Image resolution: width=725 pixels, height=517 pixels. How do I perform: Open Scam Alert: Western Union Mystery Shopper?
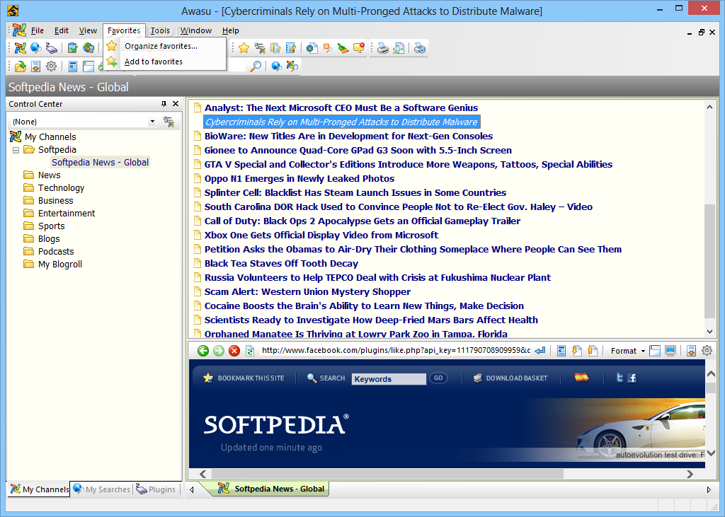pos(307,291)
